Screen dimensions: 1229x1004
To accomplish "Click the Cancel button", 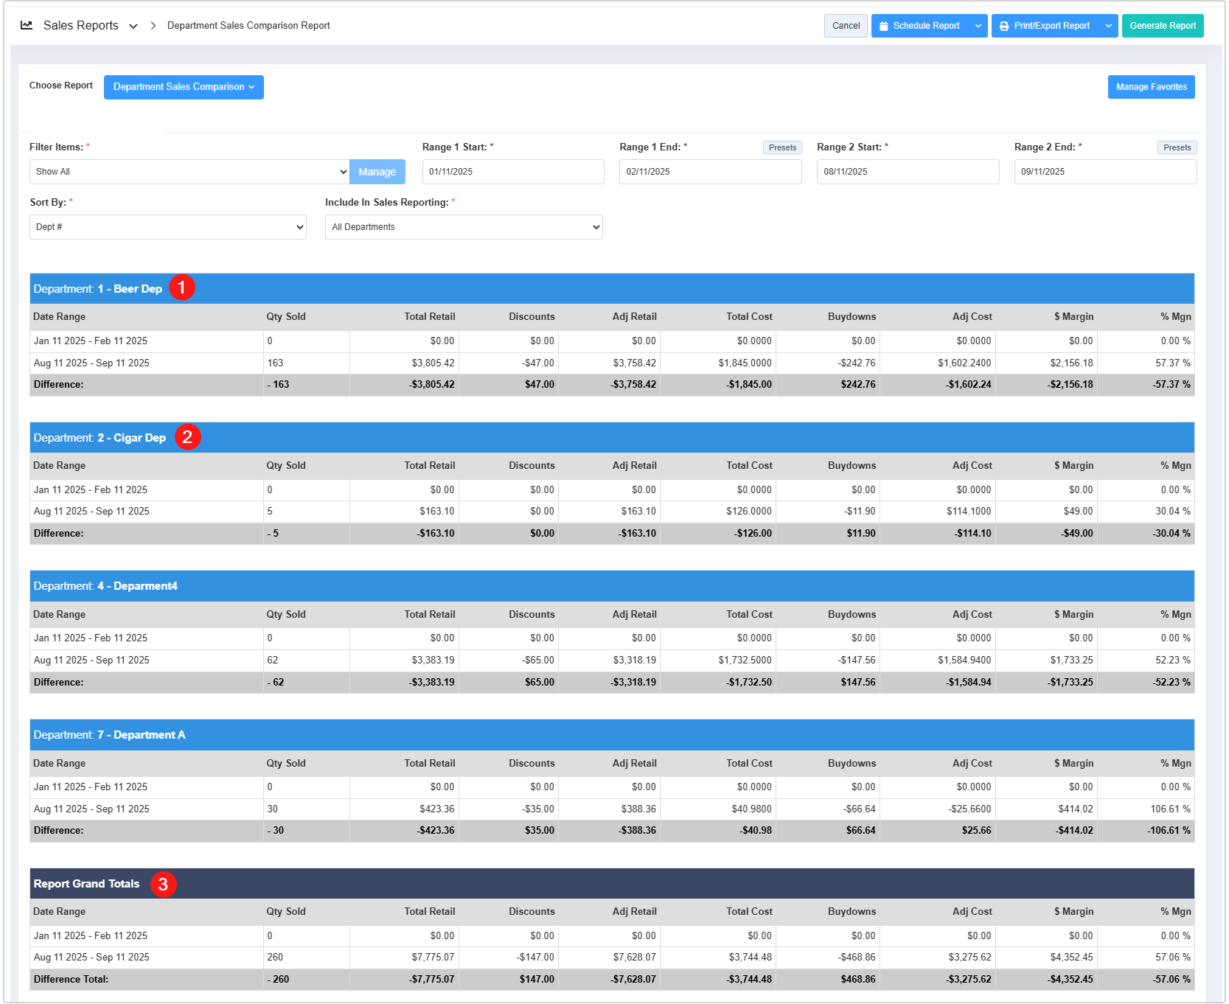I will (846, 26).
